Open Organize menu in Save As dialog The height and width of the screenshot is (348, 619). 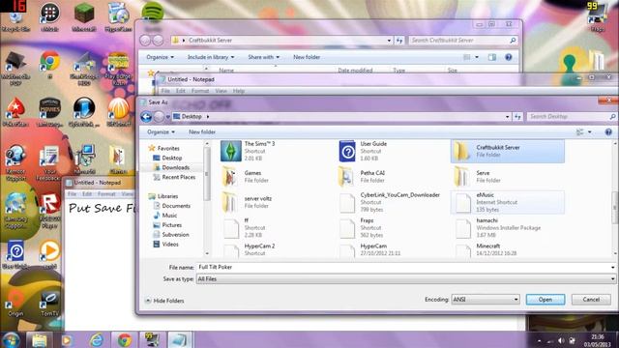[x=162, y=132]
